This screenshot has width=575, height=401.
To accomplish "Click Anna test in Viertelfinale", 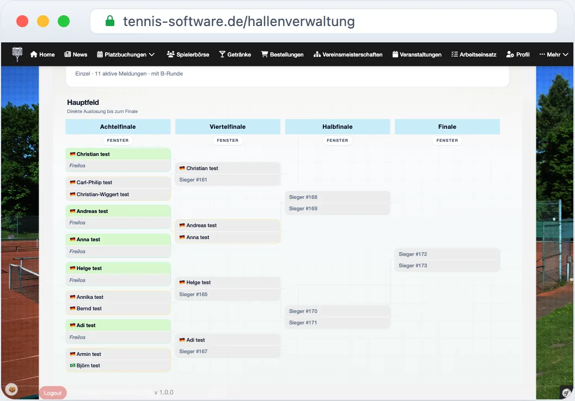I will 228,237.
